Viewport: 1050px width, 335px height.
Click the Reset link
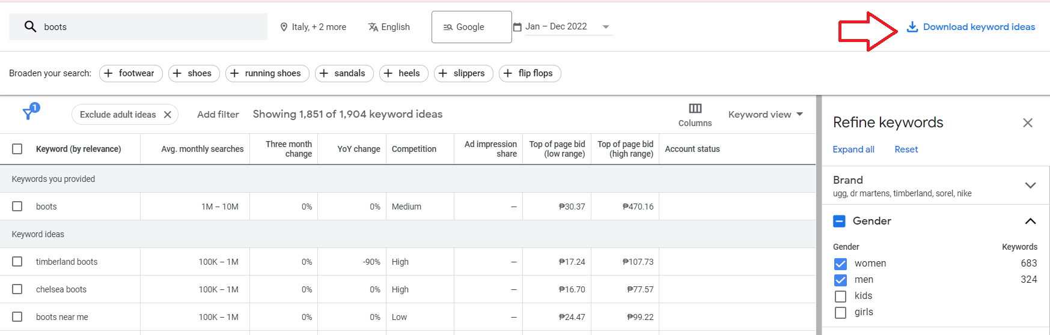906,149
